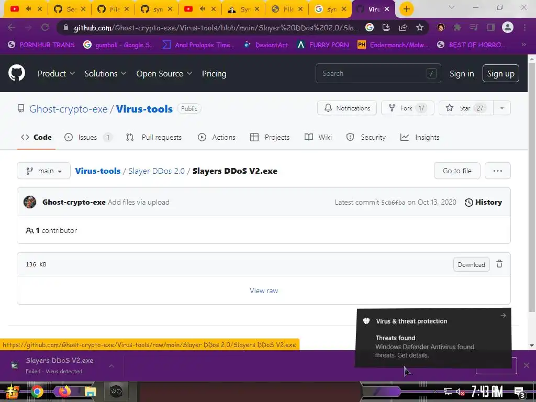The width and height of the screenshot is (536, 402).
Task: Open the DeviantArt bookmark
Action: [x=265, y=45]
